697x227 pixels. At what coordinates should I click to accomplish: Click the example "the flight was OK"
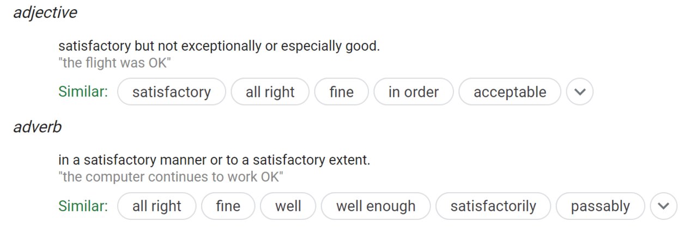pos(115,63)
